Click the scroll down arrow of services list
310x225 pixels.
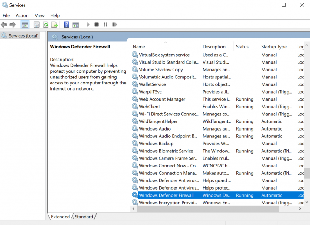(x=307, y=202)
